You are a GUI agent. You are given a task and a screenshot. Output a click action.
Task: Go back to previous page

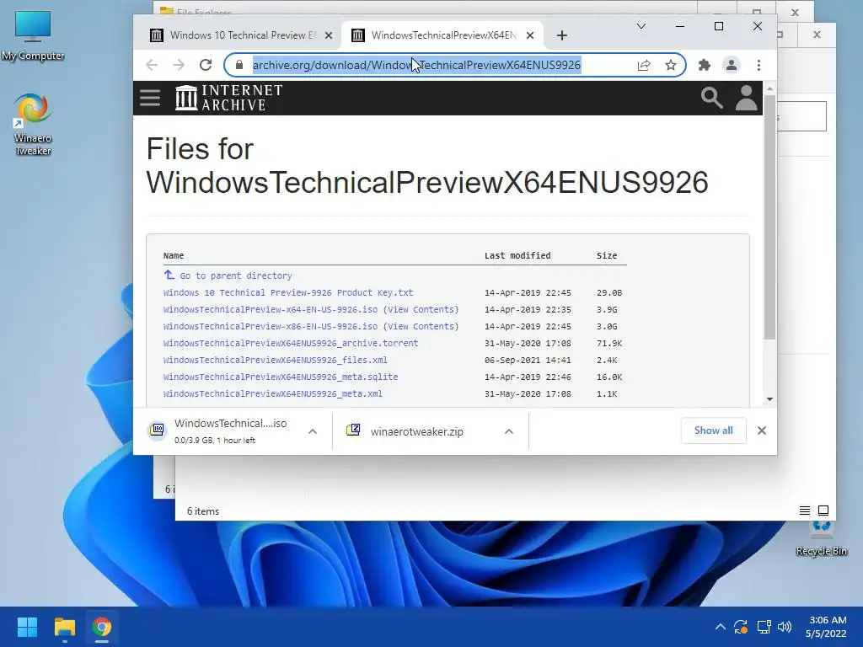(x=152, y=65)
